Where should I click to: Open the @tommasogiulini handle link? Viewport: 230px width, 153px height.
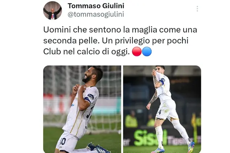click(x=96, y=15)
